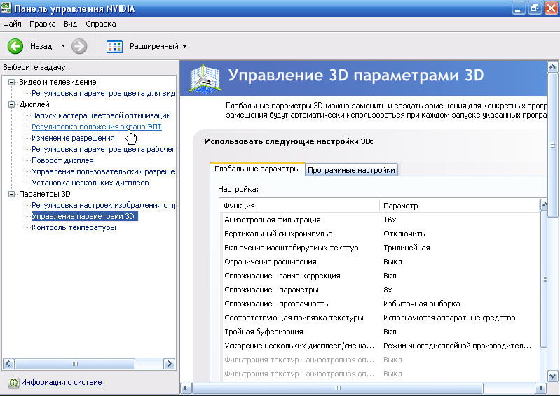Click the main panel's scroll-left arrow

pos(186,388)
